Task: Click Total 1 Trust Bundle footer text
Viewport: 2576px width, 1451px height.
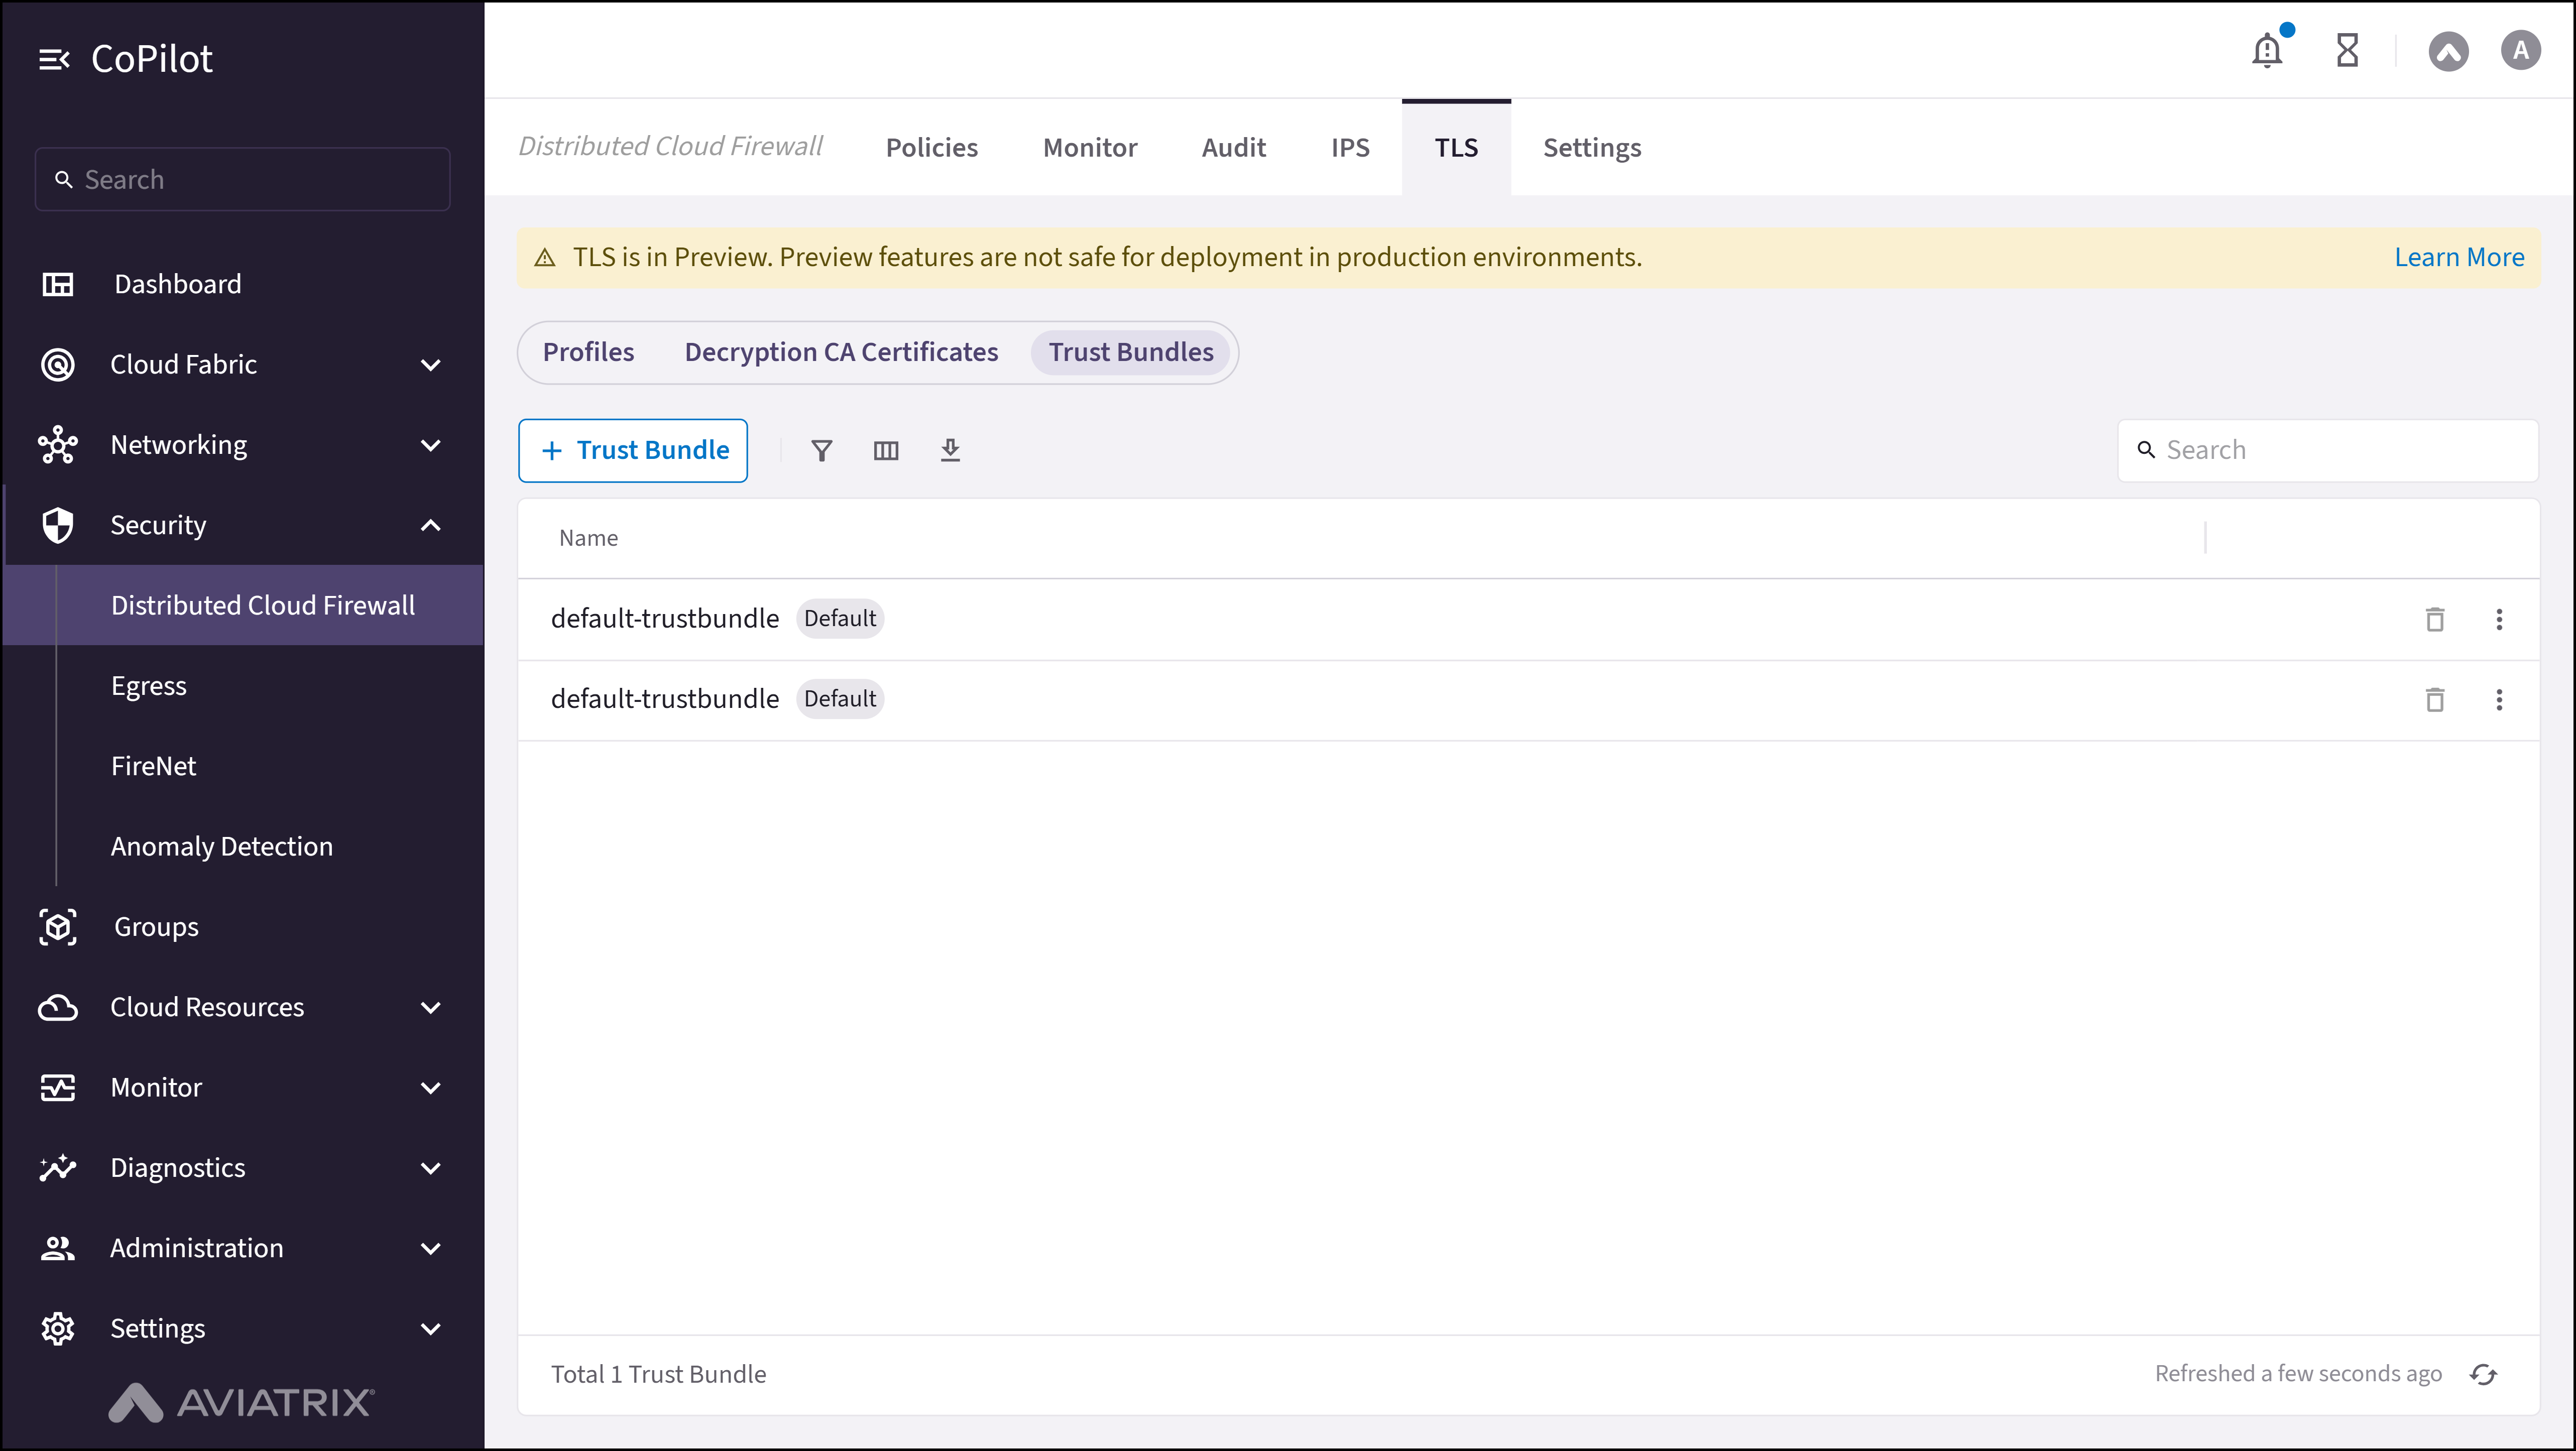Action: 658,1375
